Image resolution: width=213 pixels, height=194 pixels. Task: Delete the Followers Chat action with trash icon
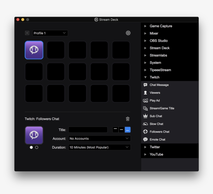(x=128, y=118)
